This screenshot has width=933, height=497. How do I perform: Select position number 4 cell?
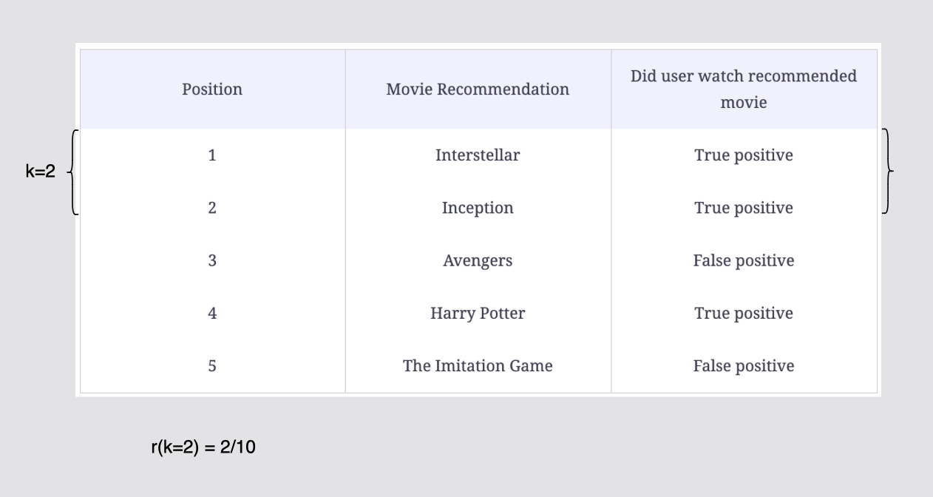coord(212,313)
